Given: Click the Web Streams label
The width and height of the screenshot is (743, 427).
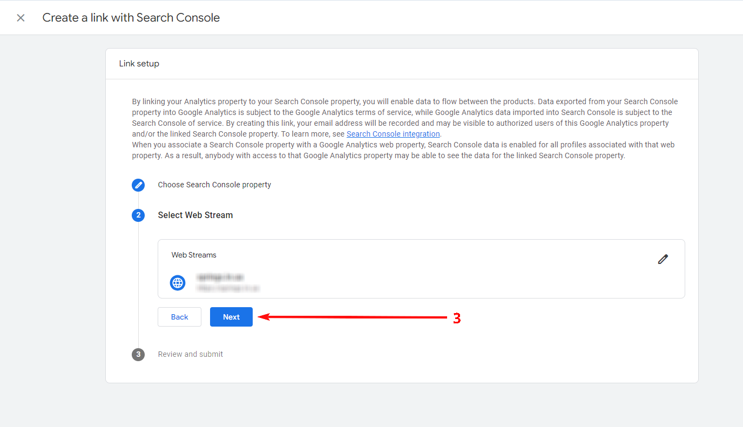Looking at the screenshot, I should pos(194,255).
